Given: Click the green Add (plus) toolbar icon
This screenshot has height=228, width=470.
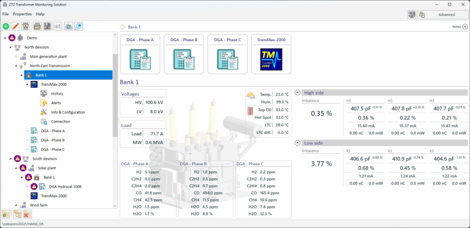Looking at the screenshot, I should (6, 26).
